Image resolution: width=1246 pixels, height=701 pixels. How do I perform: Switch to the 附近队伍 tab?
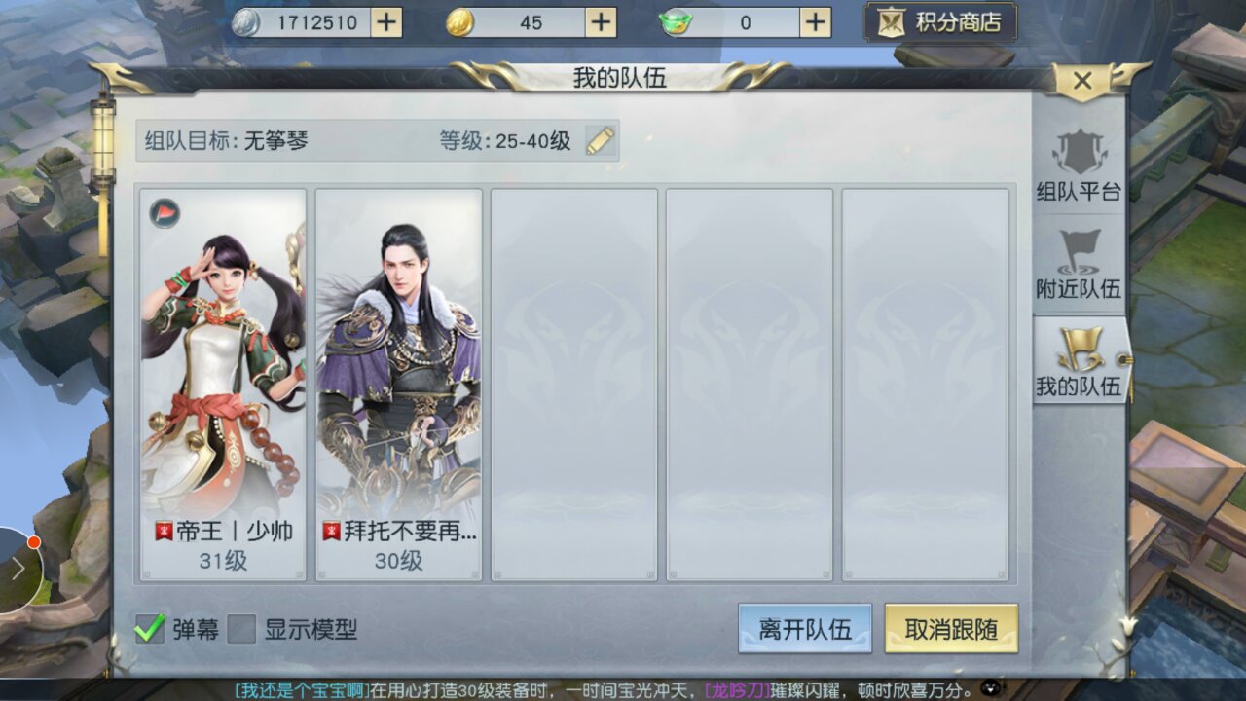tap(1079, 264)
